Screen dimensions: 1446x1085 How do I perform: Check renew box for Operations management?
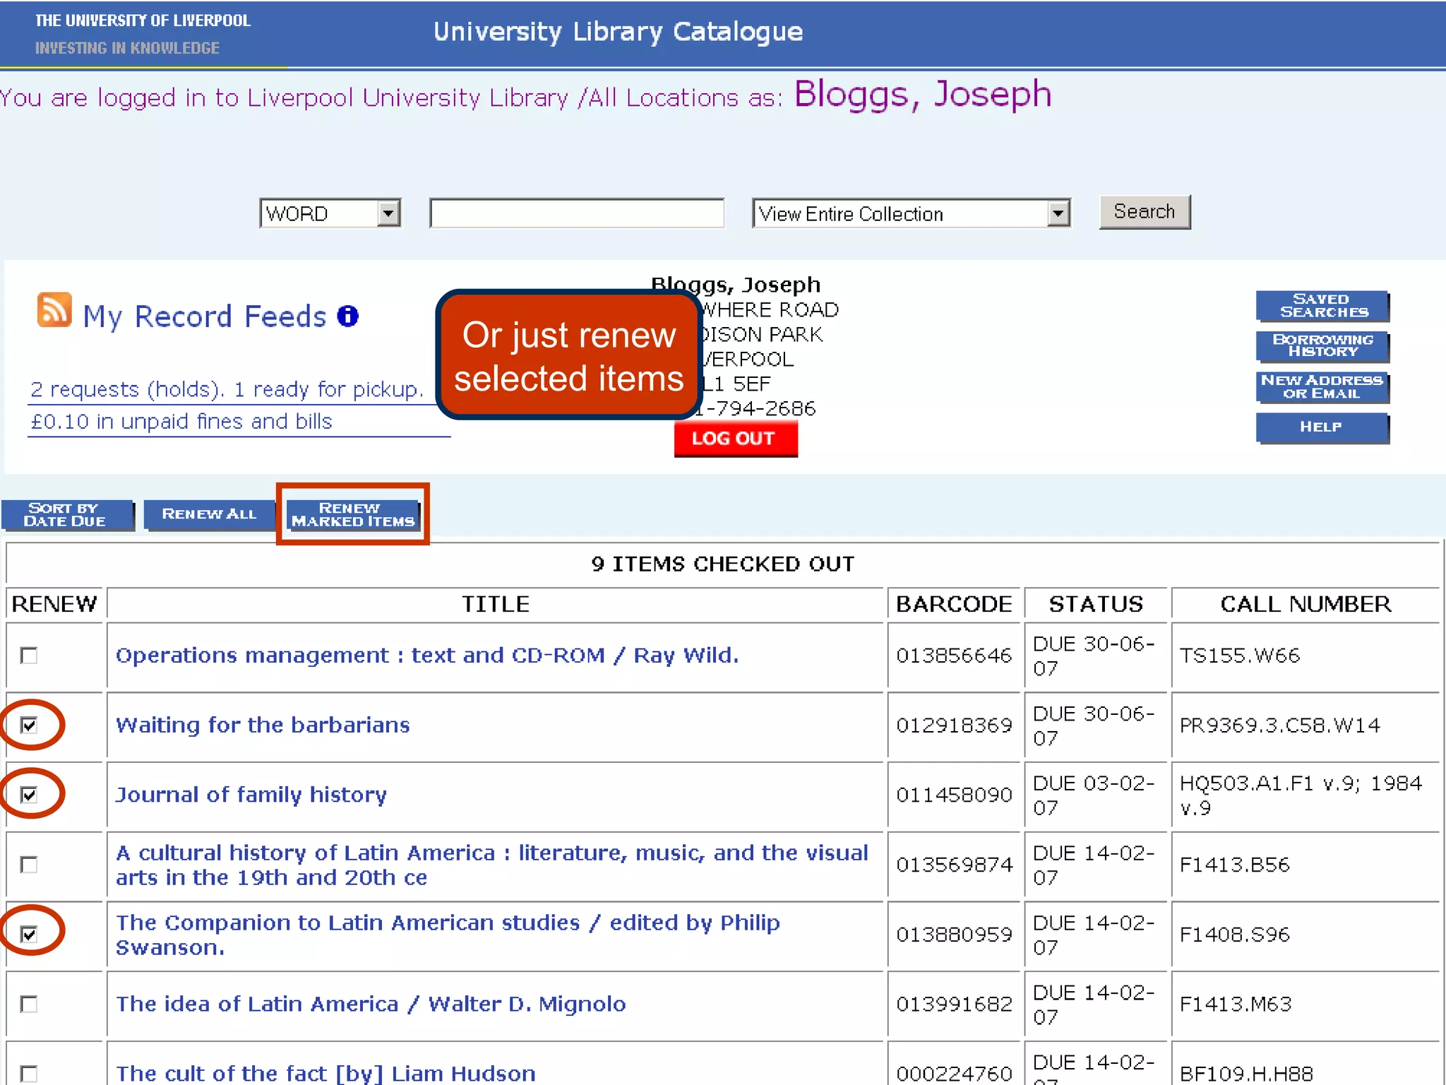[x=29, y=656]
